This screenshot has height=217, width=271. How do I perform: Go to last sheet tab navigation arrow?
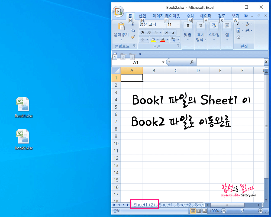[128, 205]
